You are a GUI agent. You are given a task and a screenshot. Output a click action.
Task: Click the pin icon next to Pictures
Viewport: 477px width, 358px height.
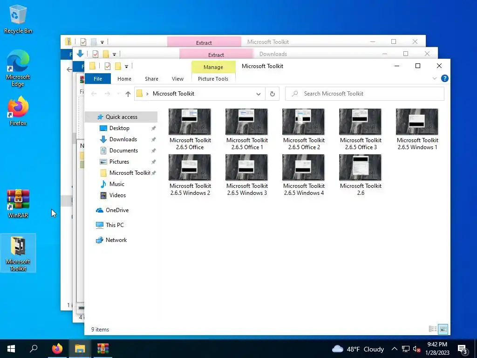(x=154, y=162)
